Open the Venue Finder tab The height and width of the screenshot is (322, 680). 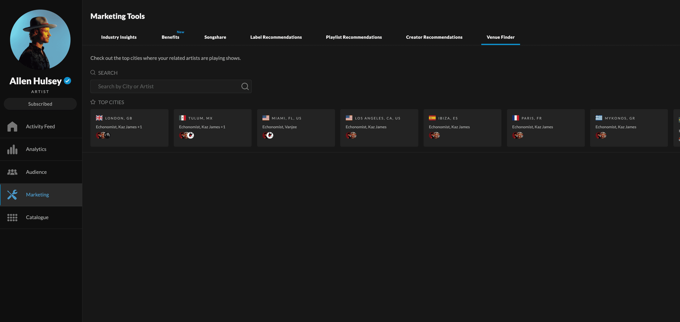(500, 37)
